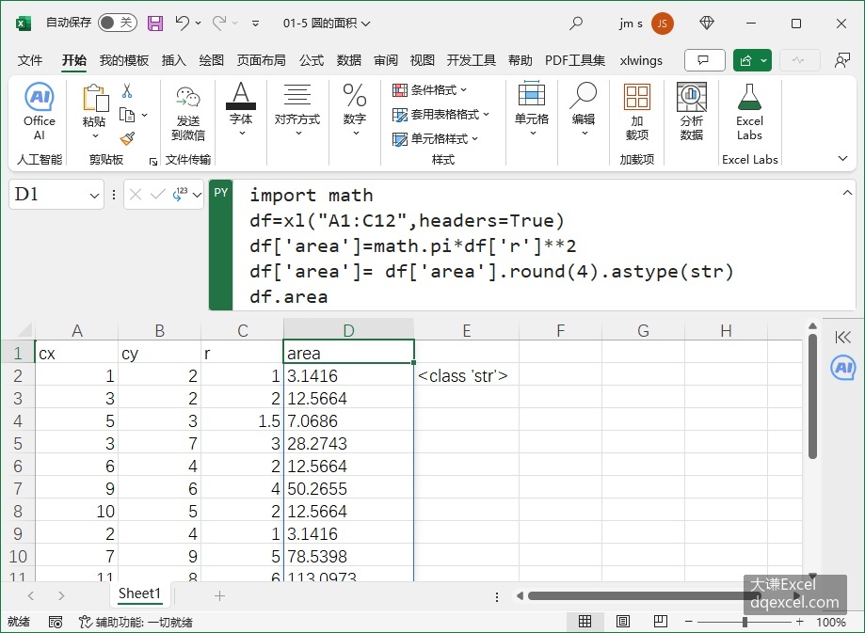Zoom out with the minus button

pos(688,622)
